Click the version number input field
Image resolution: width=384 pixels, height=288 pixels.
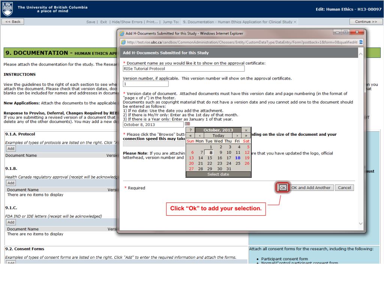click(x=146, y=84)
